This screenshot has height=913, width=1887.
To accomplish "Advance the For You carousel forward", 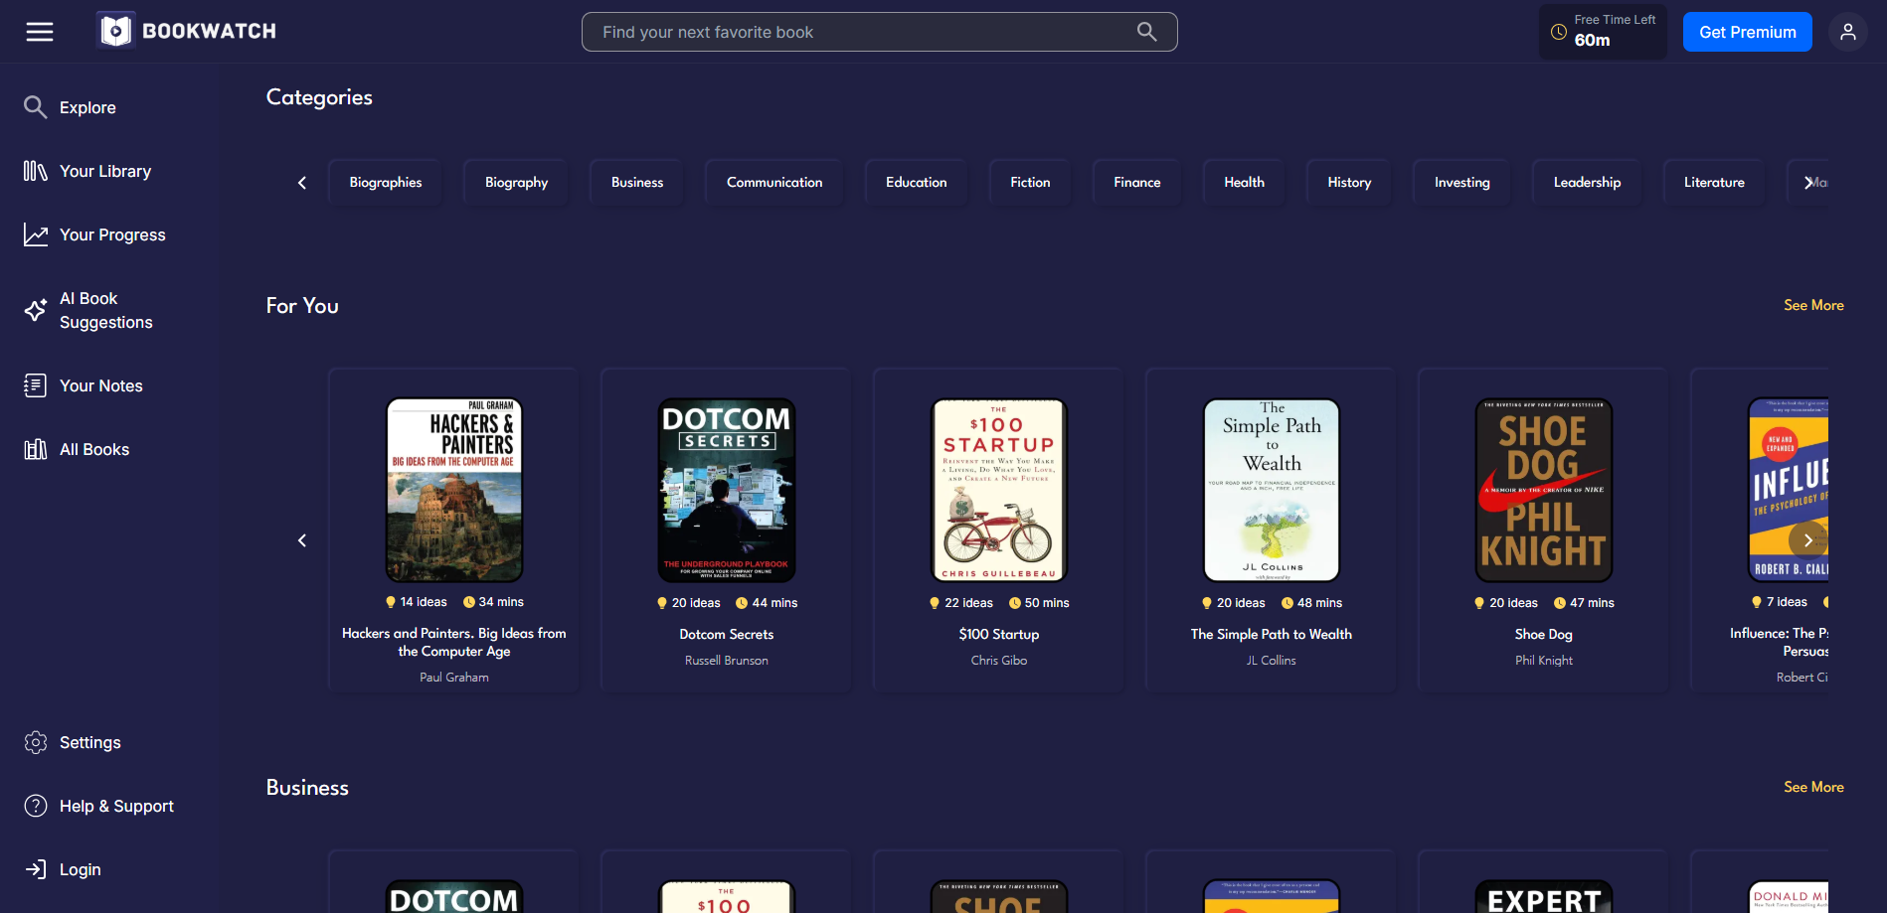I will 1807,539.
